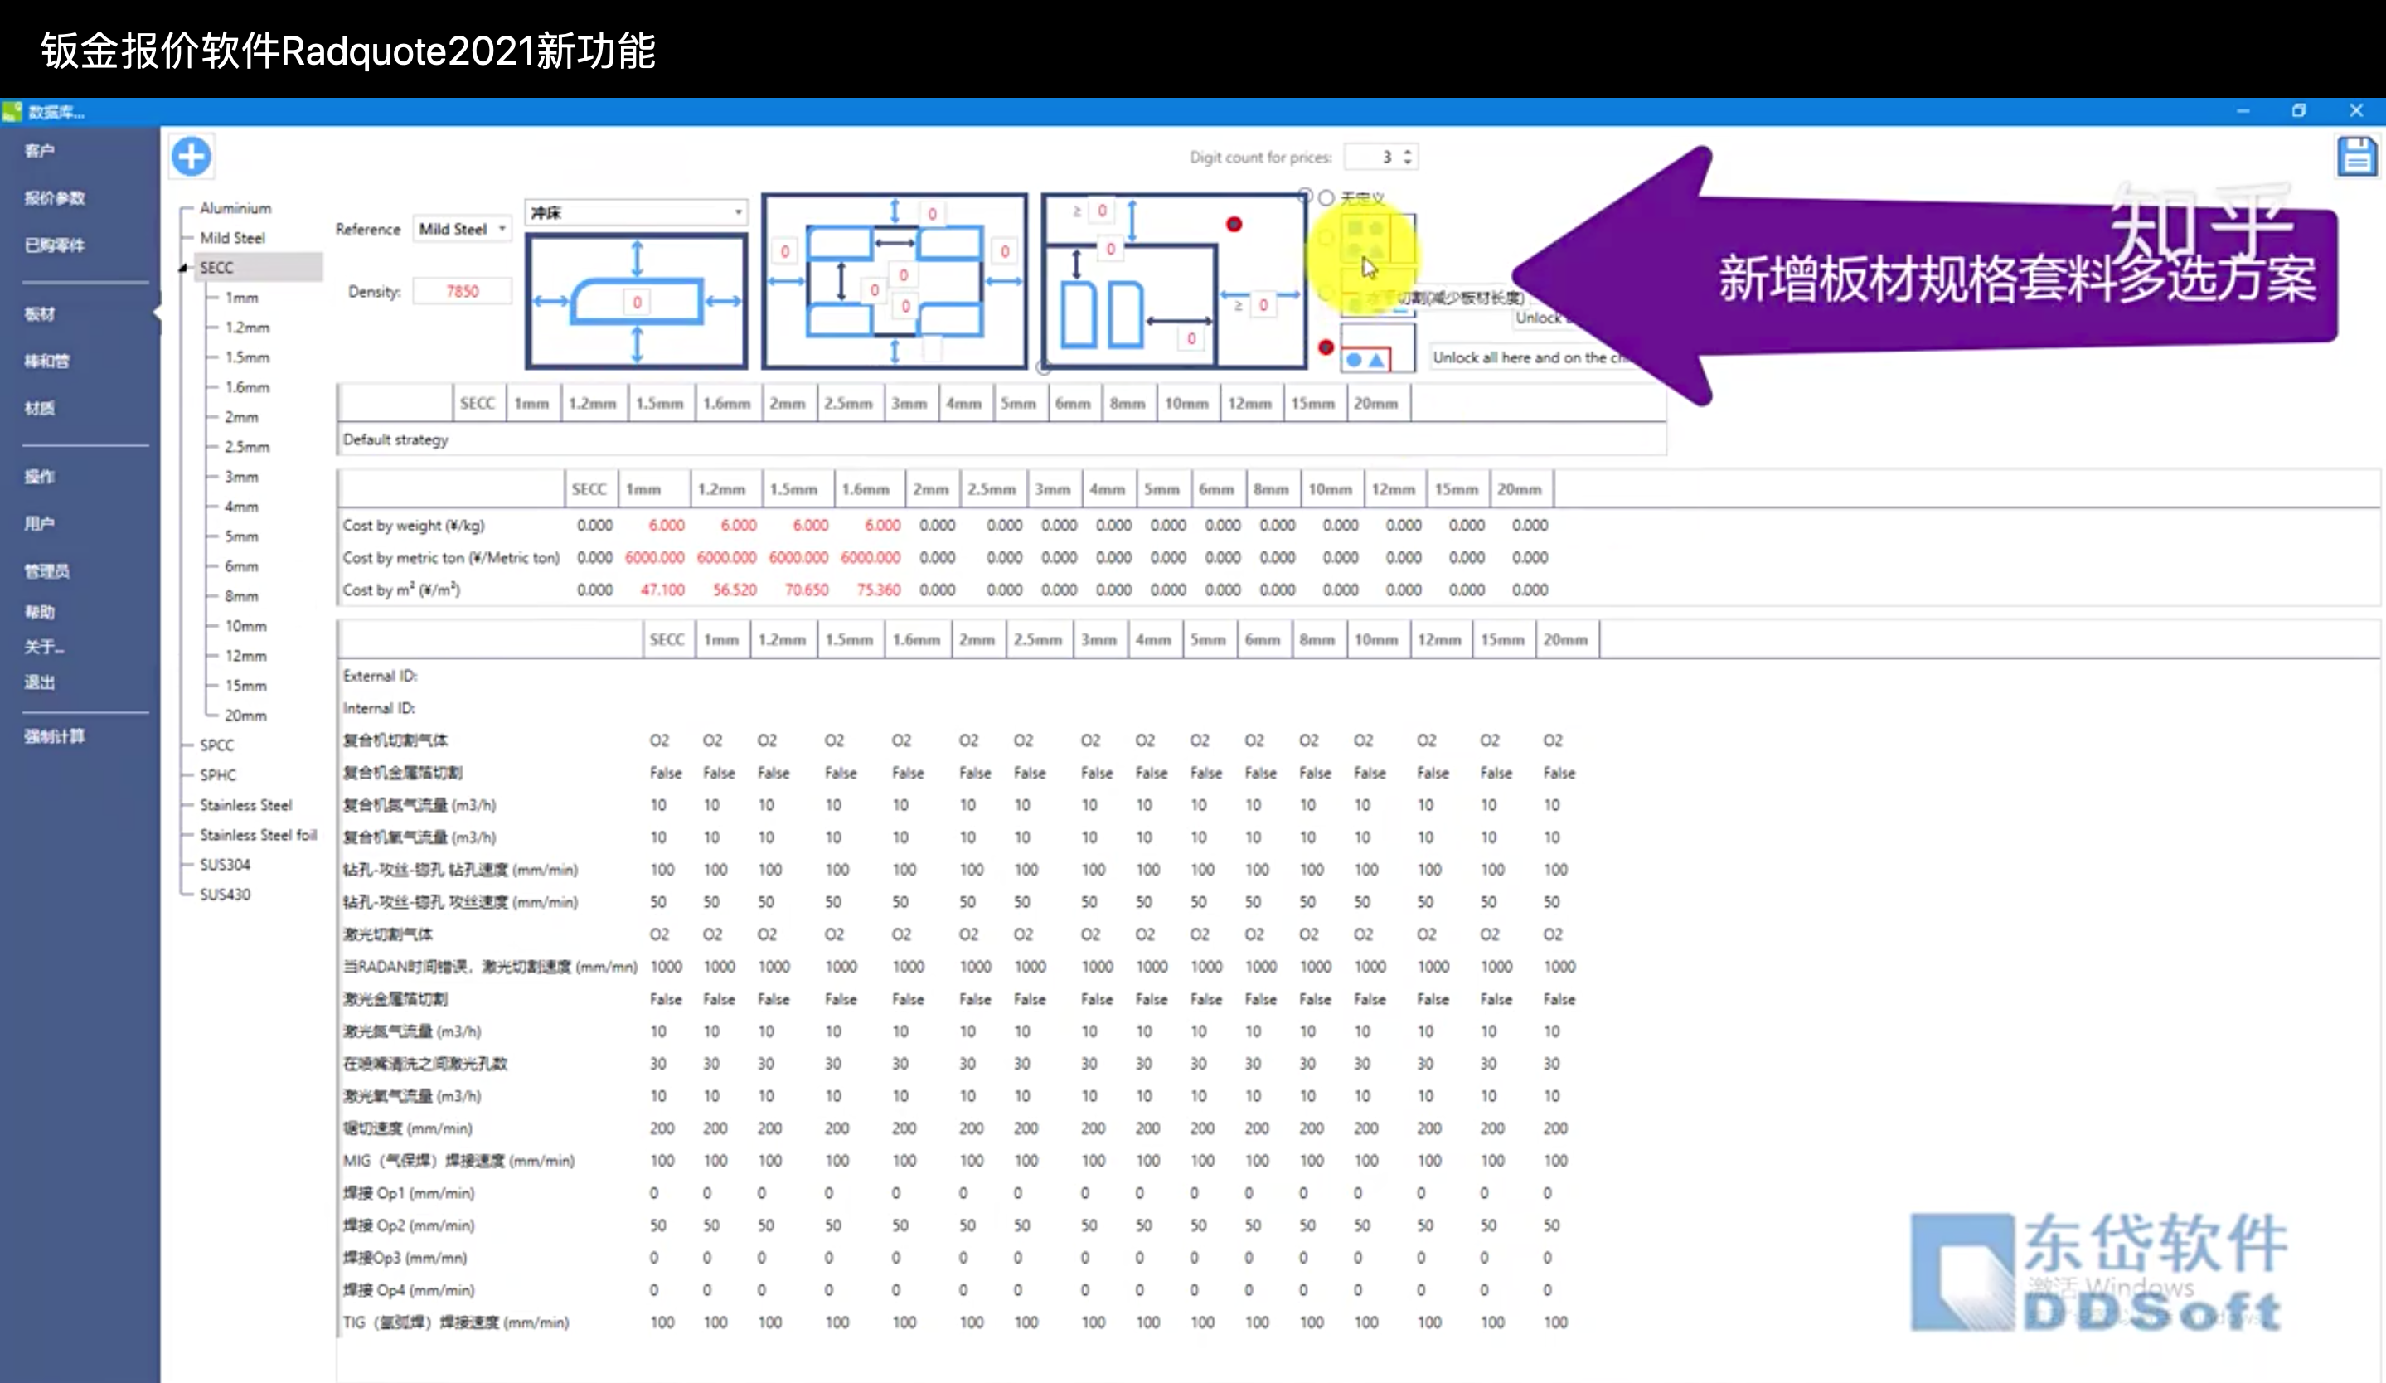Click the red dot marker in the remnant diagram
Image resolution: width=2386 pixels, height=1383 pixels.
(x=1234, y=225)
